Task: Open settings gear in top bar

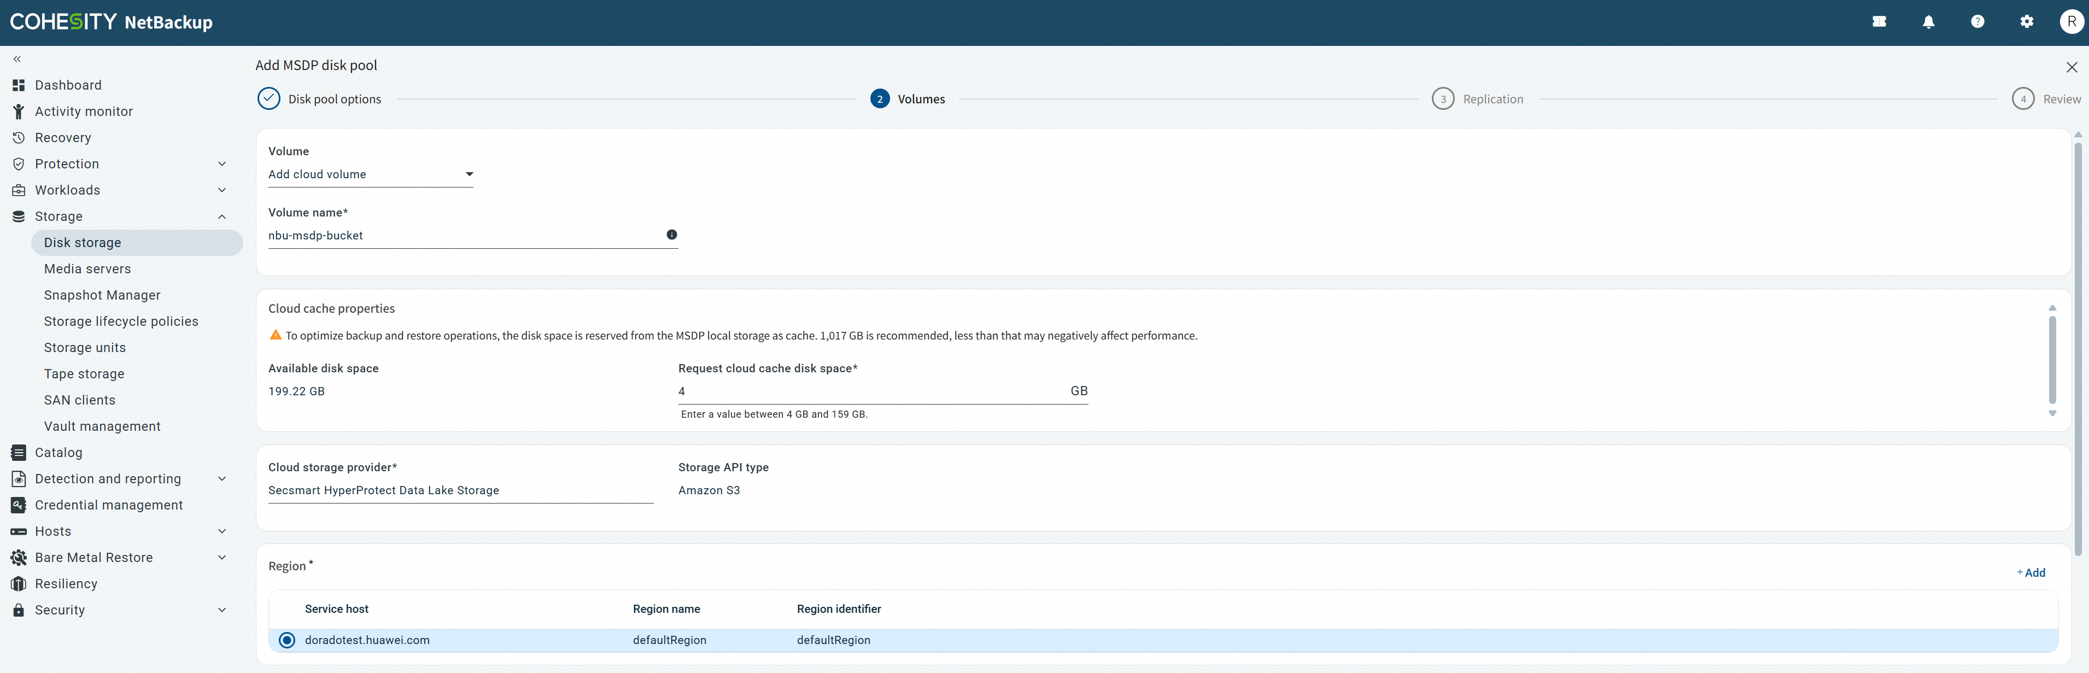Action: [x=2027, y=22]
